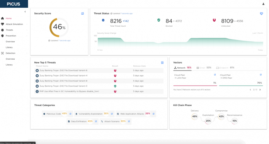Open Library under Prevention
Image resolution: width=269 pixels, height=144 pixels.
coord(9,48)
